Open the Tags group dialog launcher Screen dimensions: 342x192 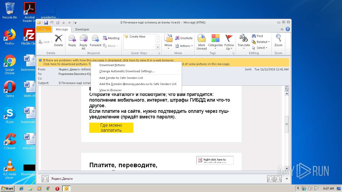pyautogui.click(x=234, y=53)
